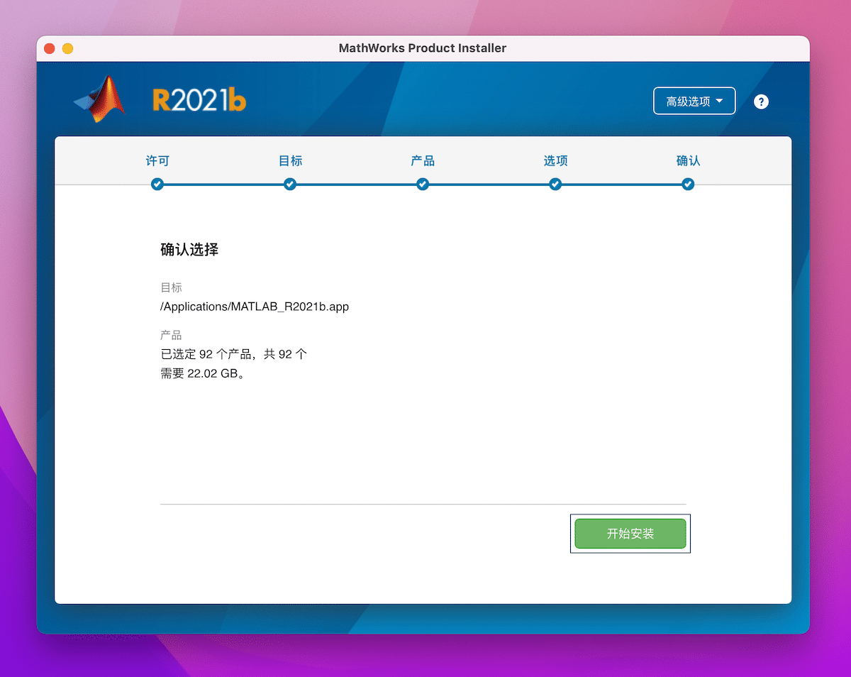851x677 pixels.
Task: Click the checkmark circle under 目标
Action: coord(290,185)
